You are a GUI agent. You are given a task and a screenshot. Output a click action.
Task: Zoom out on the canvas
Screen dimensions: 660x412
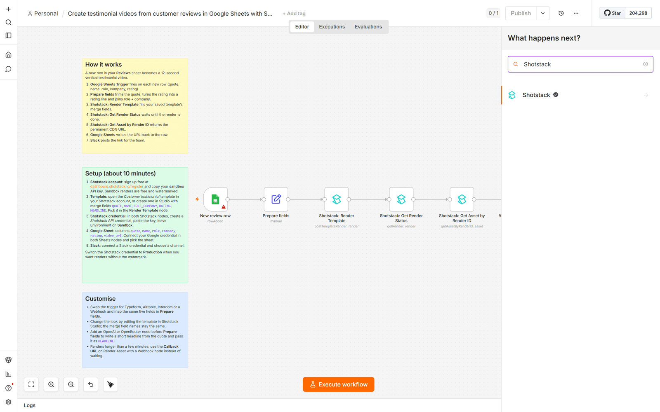click(71, 384)
